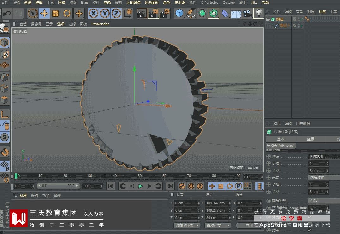Viewport: 340px width, 234px height.
Task: Click the Camera object icon
Action: click(x=247, y=13)
